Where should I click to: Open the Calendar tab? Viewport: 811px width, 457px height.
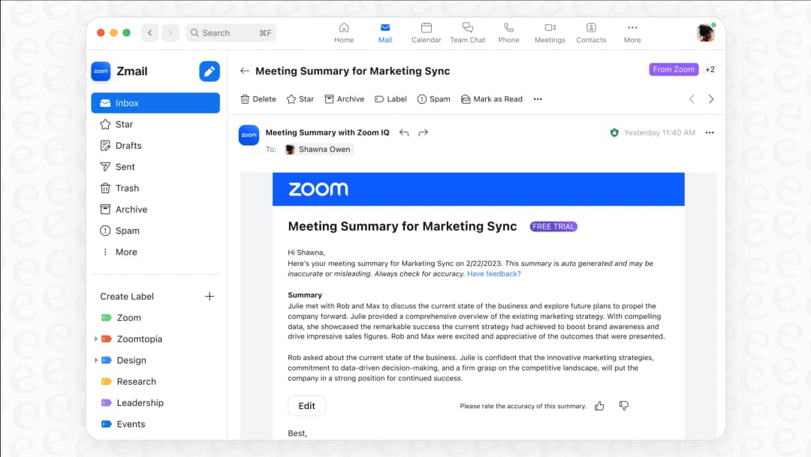click(x=427, y=32)
